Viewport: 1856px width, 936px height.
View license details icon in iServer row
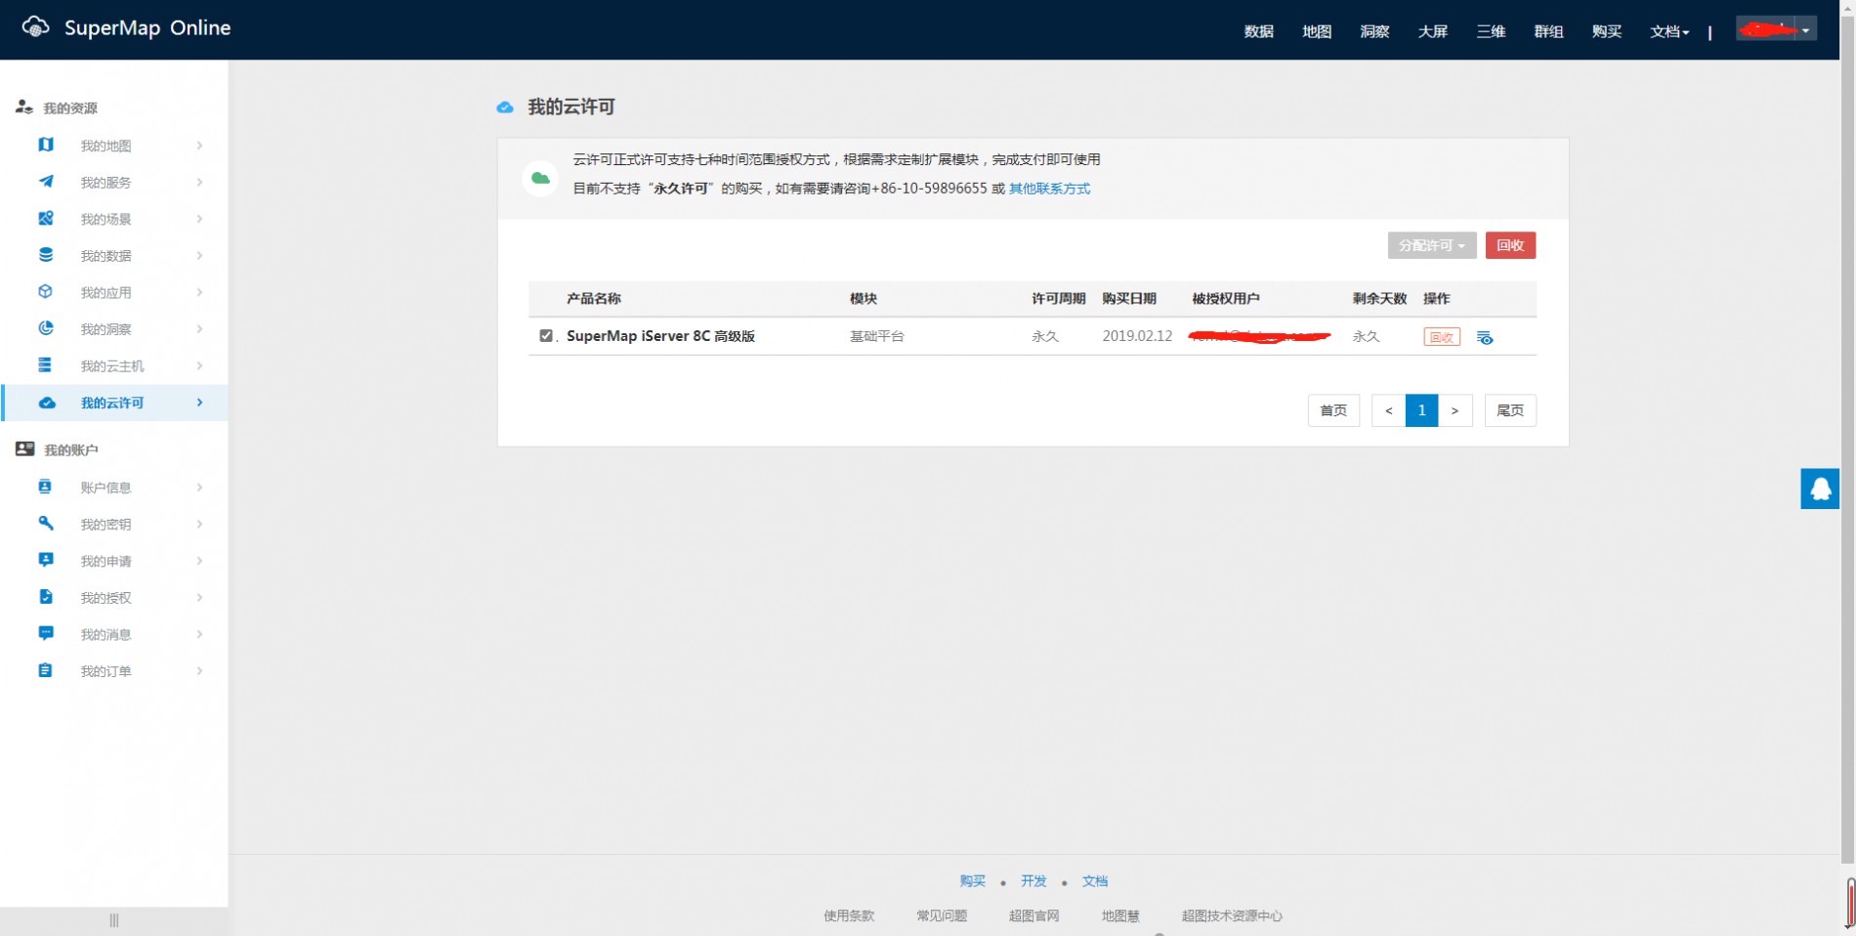[1485, 337]
